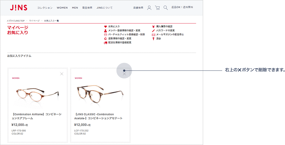Click the JINS logo
This screenshot has height=145, width=285.
coord(18,7)
